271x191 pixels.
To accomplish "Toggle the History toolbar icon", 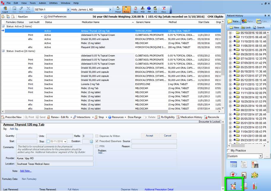I will coord(126,9).
